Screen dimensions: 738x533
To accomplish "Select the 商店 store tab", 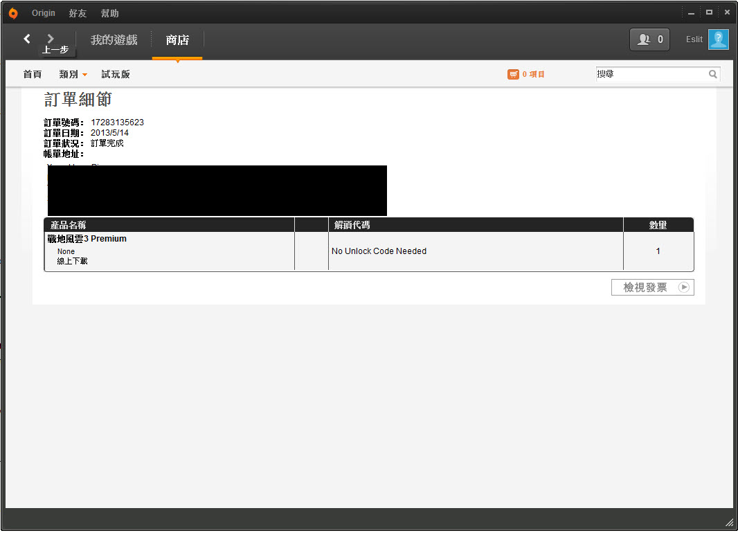I will 177,40.
